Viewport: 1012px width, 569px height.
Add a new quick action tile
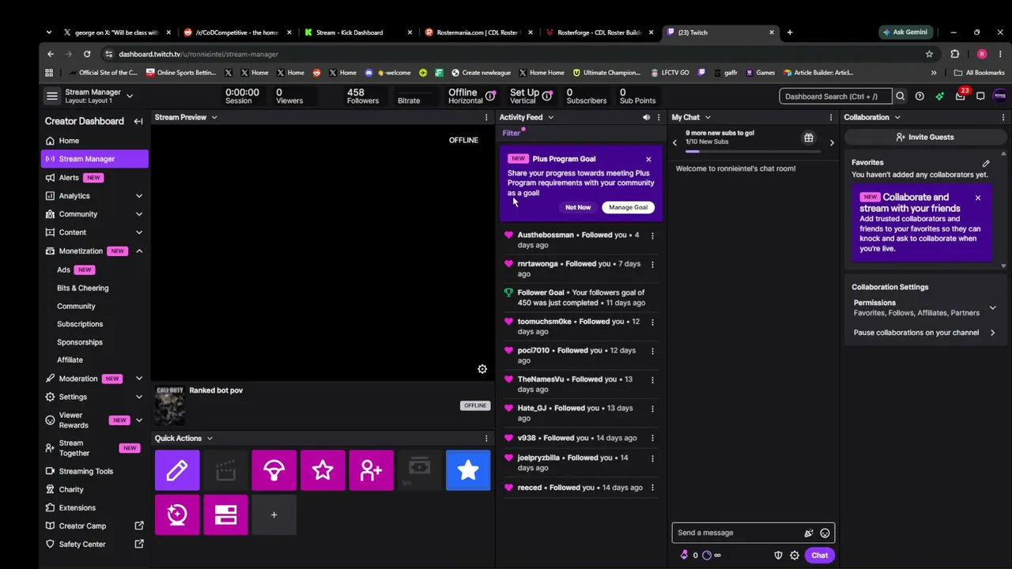point(274,514)
